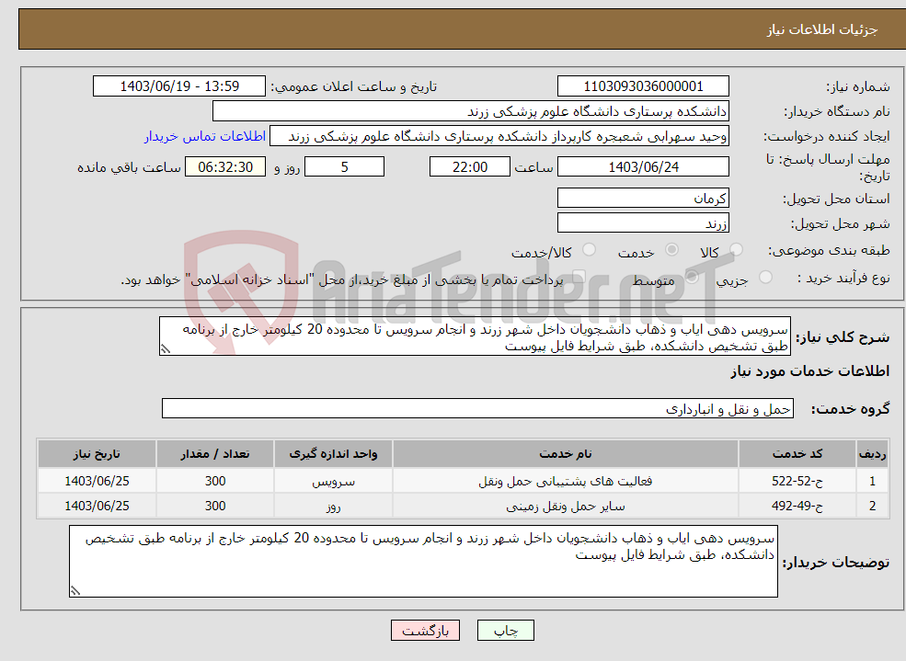Image resolution: width=906 pixels, height=661 pixels.
Task: Click the ساعت باقی مانده label
Action: [129, 167]
